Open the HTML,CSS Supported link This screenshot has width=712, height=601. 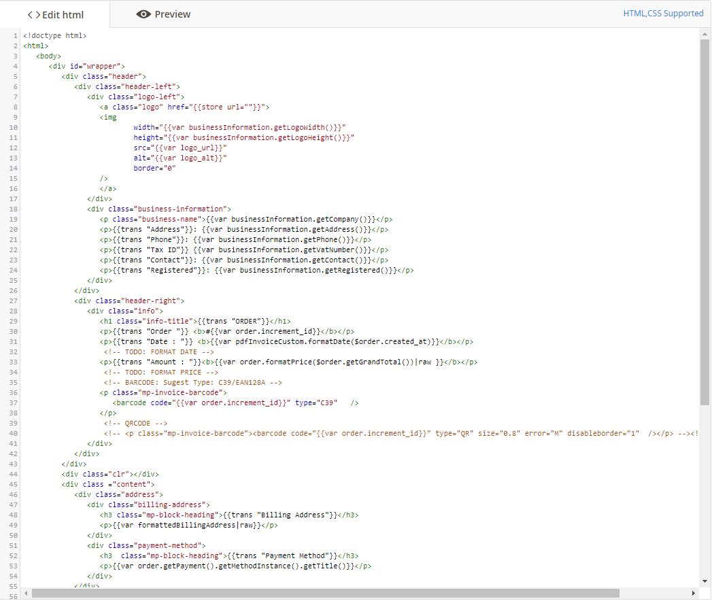663,13
